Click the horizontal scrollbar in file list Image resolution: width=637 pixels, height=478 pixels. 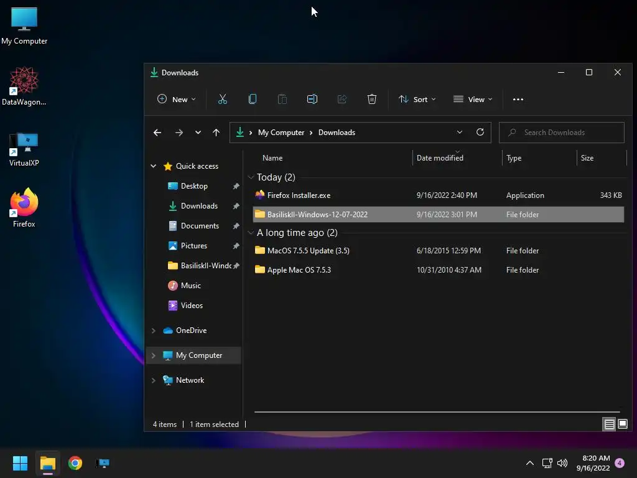[437, 412]
